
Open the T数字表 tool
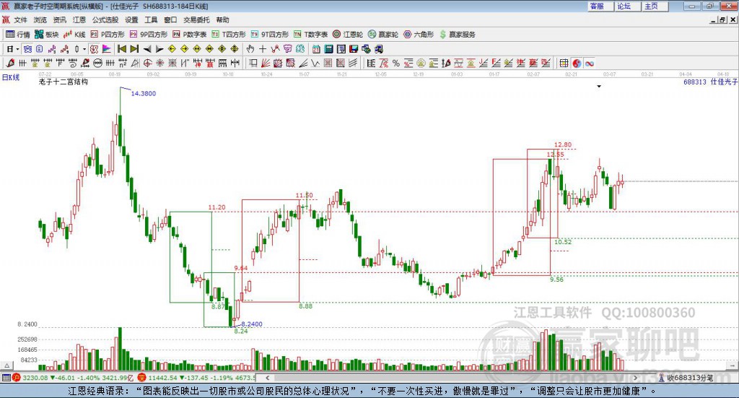click(310, 35)
